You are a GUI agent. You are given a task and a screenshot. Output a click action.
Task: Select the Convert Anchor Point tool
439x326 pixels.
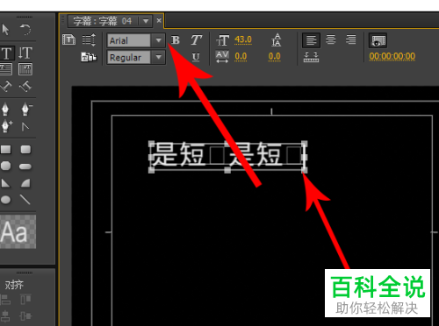click(25, 126)
